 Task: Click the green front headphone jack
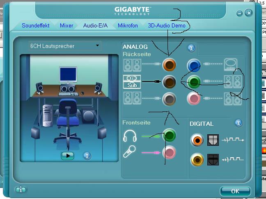(x=169, y=135)
